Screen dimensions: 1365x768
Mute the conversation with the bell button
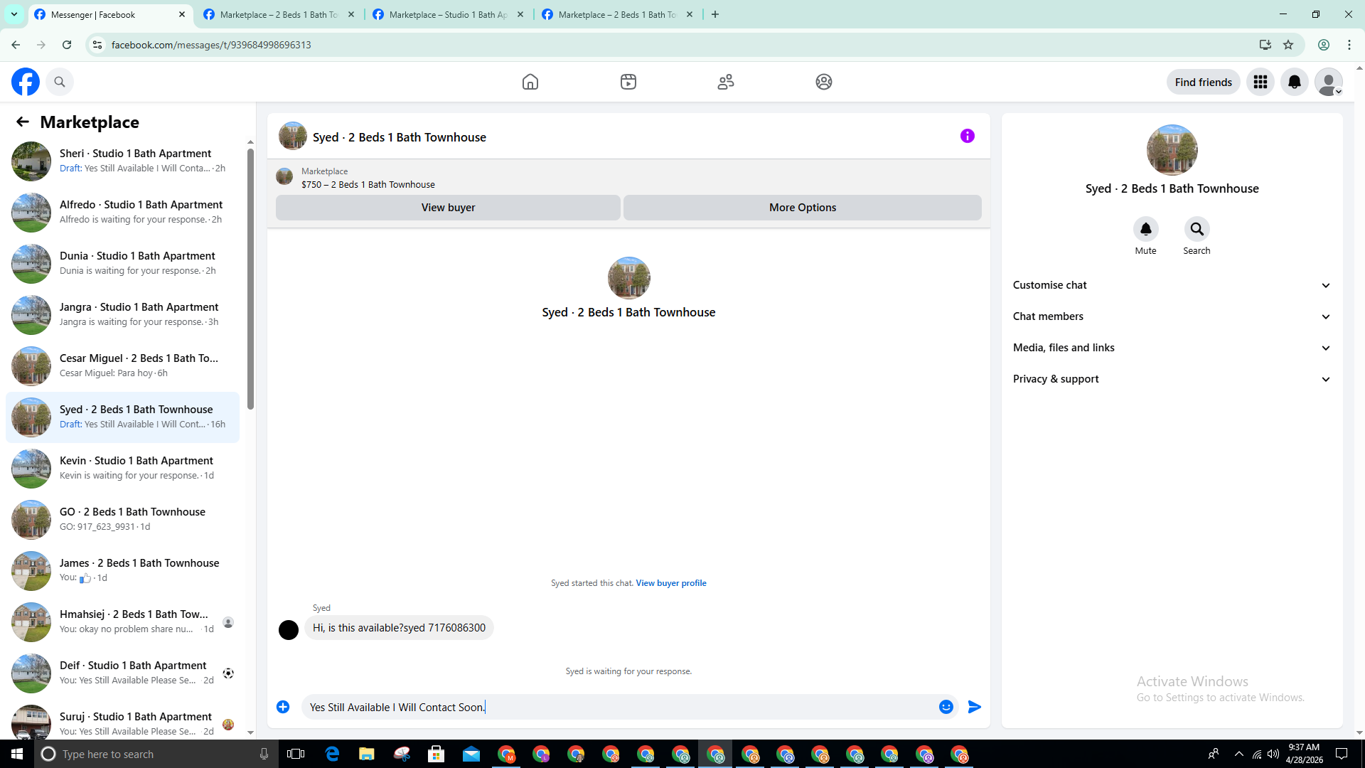pos(1145,229)
